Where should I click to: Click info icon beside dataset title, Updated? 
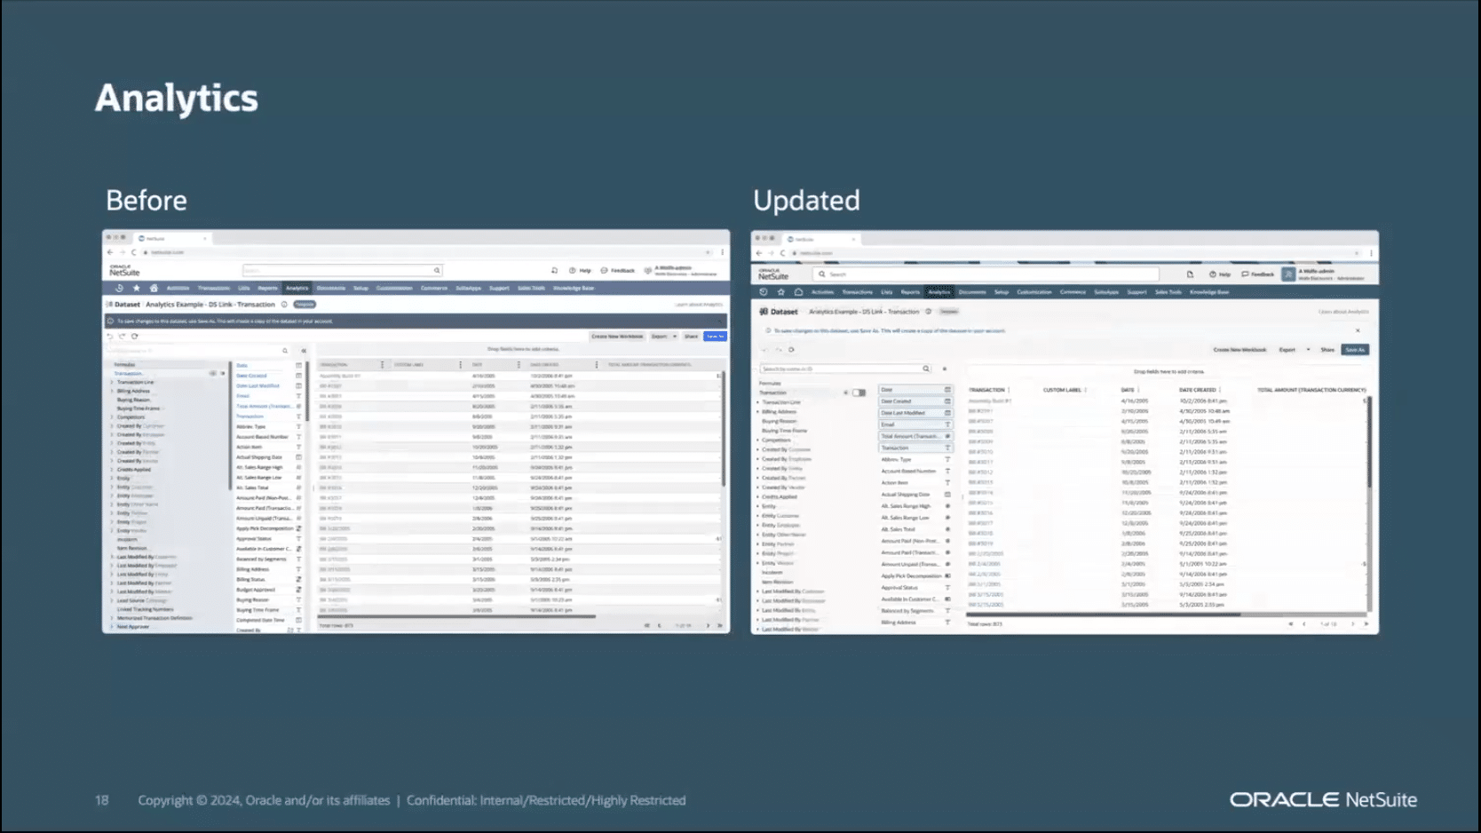click(x=929, y=312)
